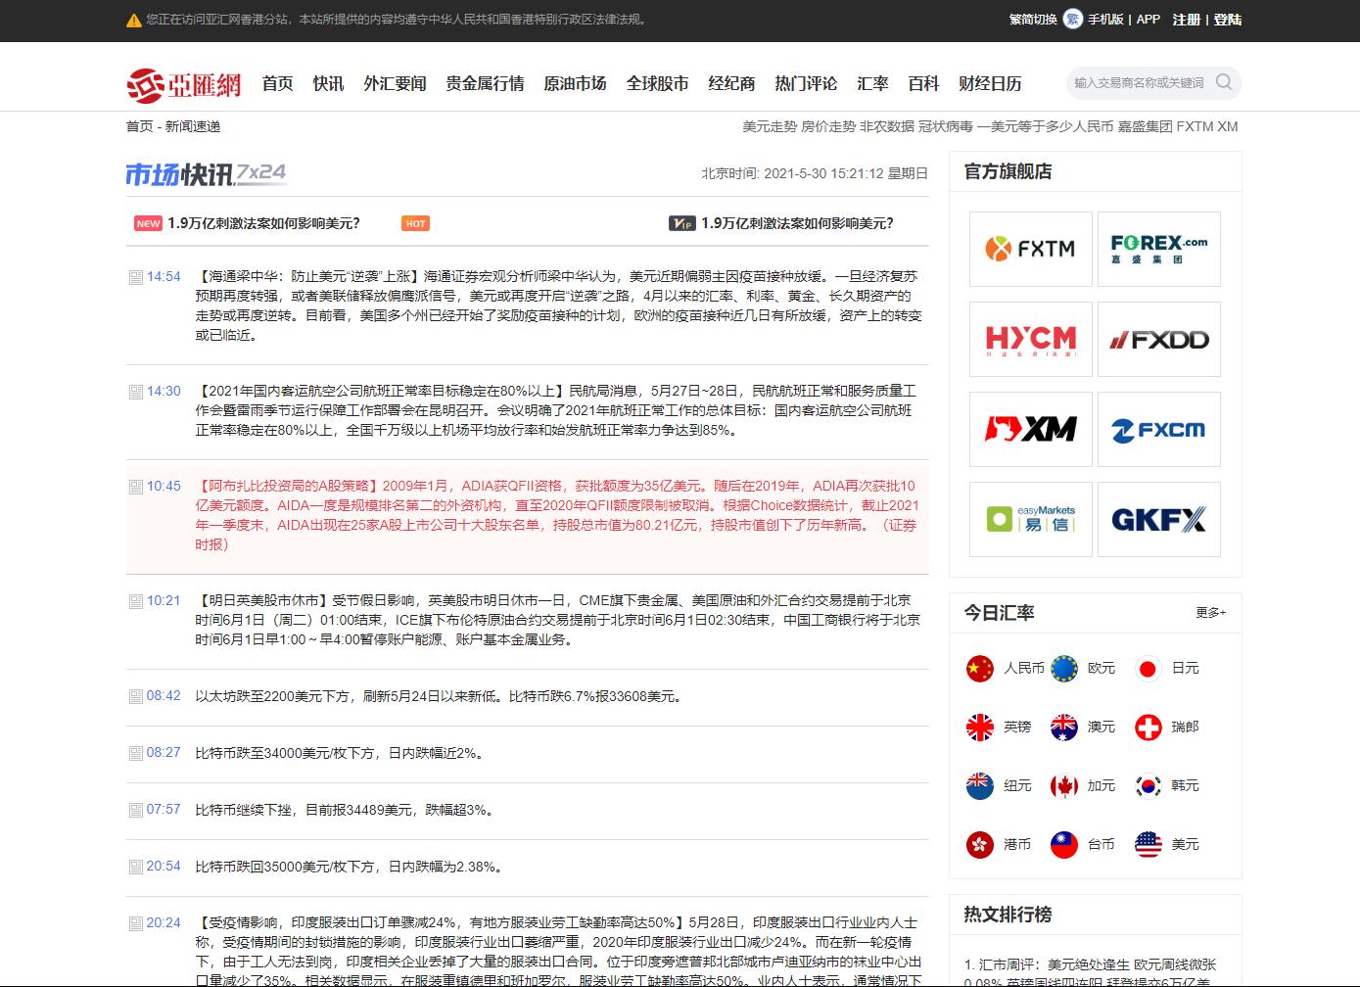Click the US flag for 美元
1360x987 pixels.
(x=1148, y=844)
